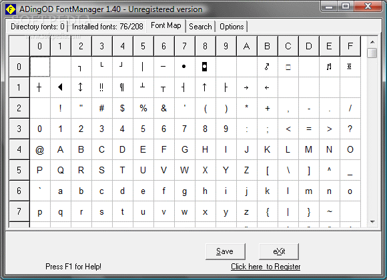Select the double exclamation glyph

101,87
